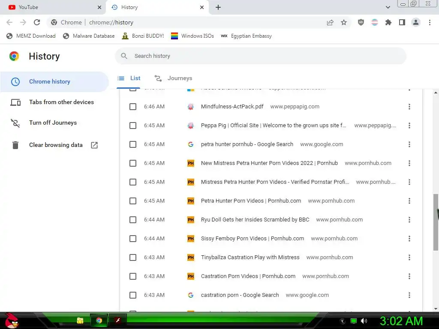Bookmark this tab with the star icon
This screenshot has width=439, height=329.
coord(344,22)
